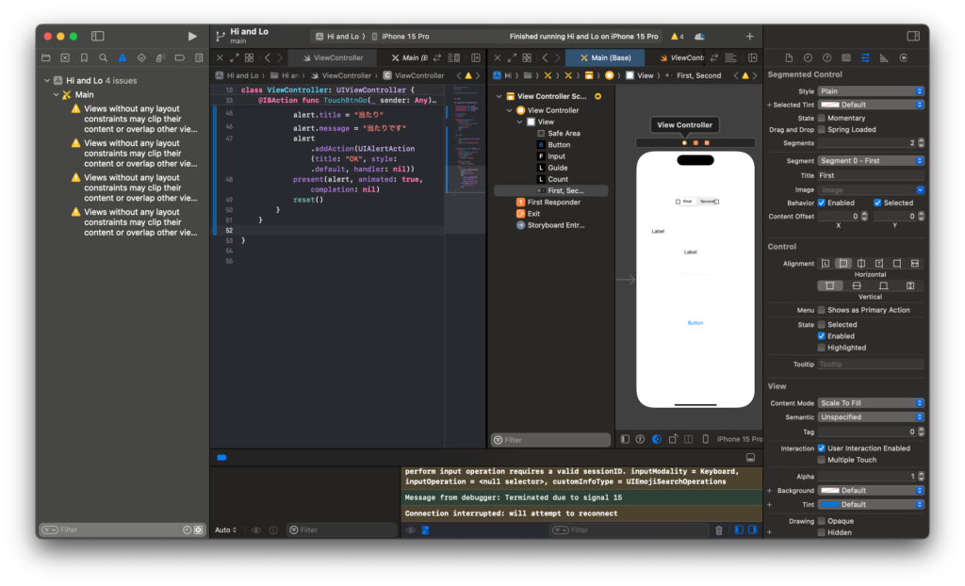965x586 pixels.
Task: Open the Tint color dropdown
Action: (x=871, y=504)
